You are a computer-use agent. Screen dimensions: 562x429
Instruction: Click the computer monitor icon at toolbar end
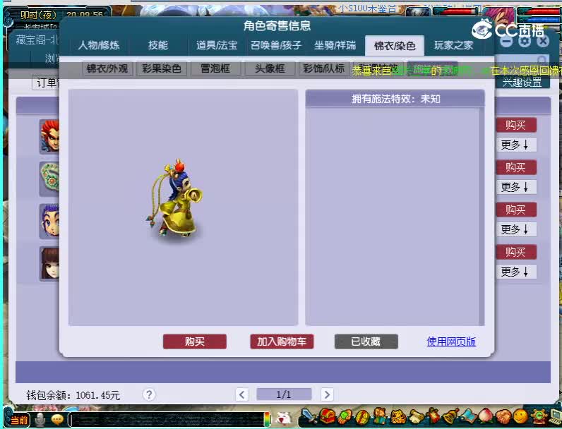[x=555, y=417]
